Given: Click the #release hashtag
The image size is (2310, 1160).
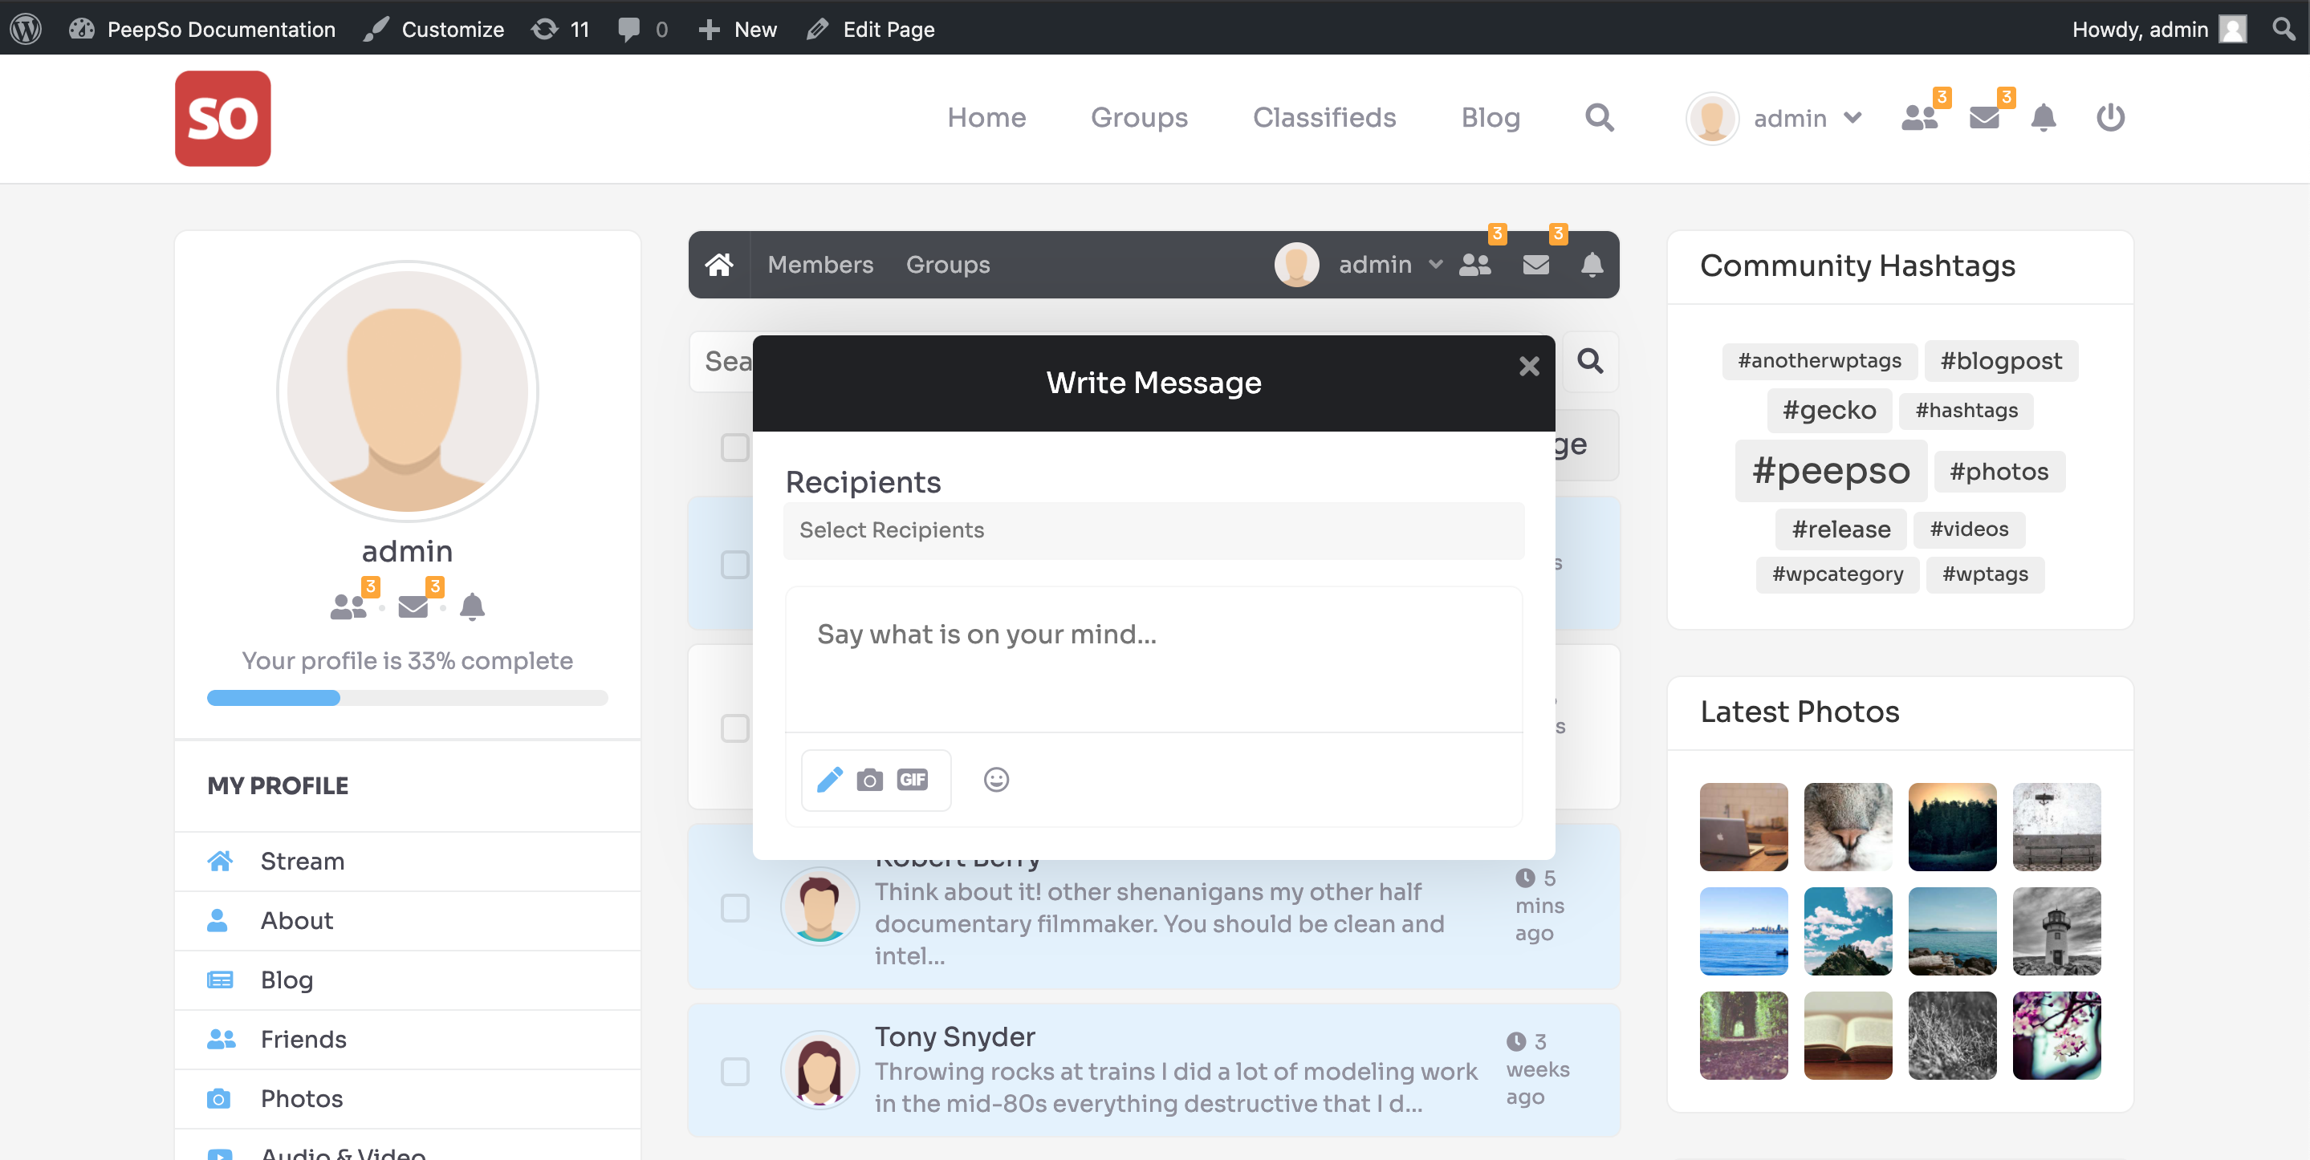Looking at the screenshot, I should tap(1840, 529).
